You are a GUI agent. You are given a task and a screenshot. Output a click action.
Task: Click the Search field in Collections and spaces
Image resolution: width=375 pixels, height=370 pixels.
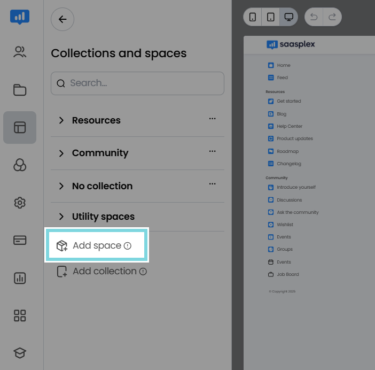(x=137, y=83)
